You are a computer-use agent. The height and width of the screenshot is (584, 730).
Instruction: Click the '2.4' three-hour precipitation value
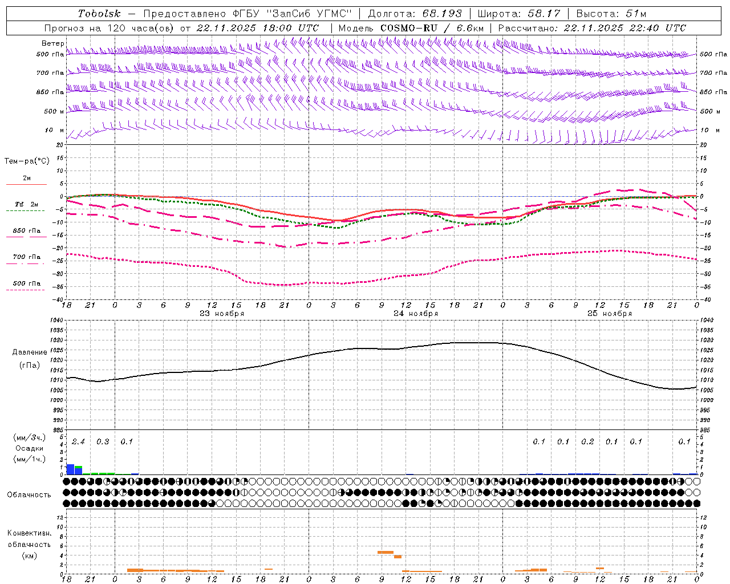(78, 442)
